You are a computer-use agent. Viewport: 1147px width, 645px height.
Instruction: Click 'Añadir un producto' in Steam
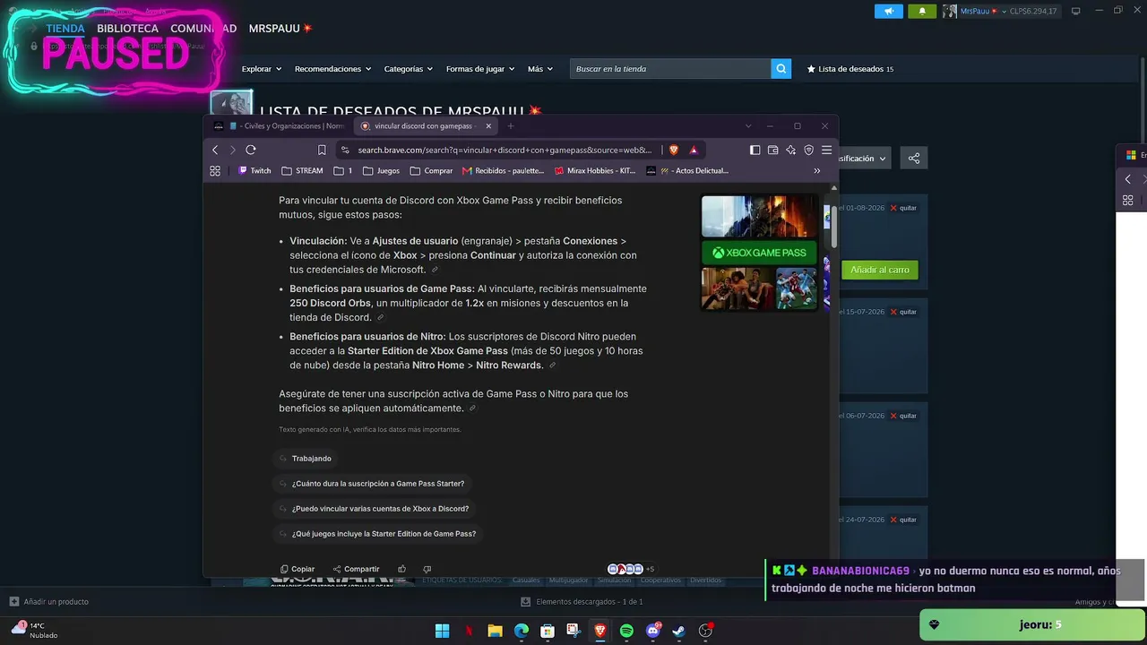click(49, 602)
